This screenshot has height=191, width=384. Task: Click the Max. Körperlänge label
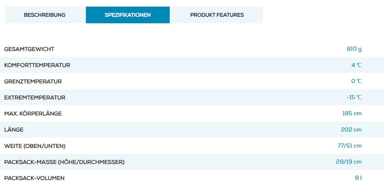coord(33,114)
